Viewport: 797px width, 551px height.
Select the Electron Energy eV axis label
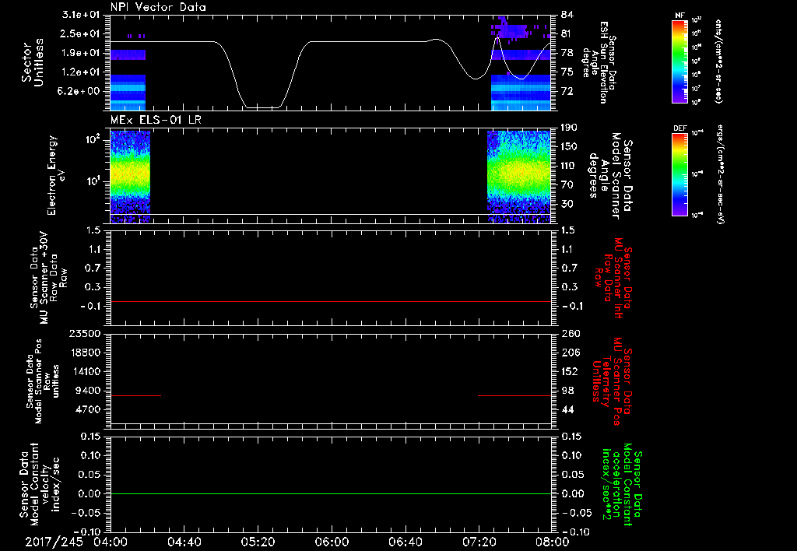click(55, 175)
